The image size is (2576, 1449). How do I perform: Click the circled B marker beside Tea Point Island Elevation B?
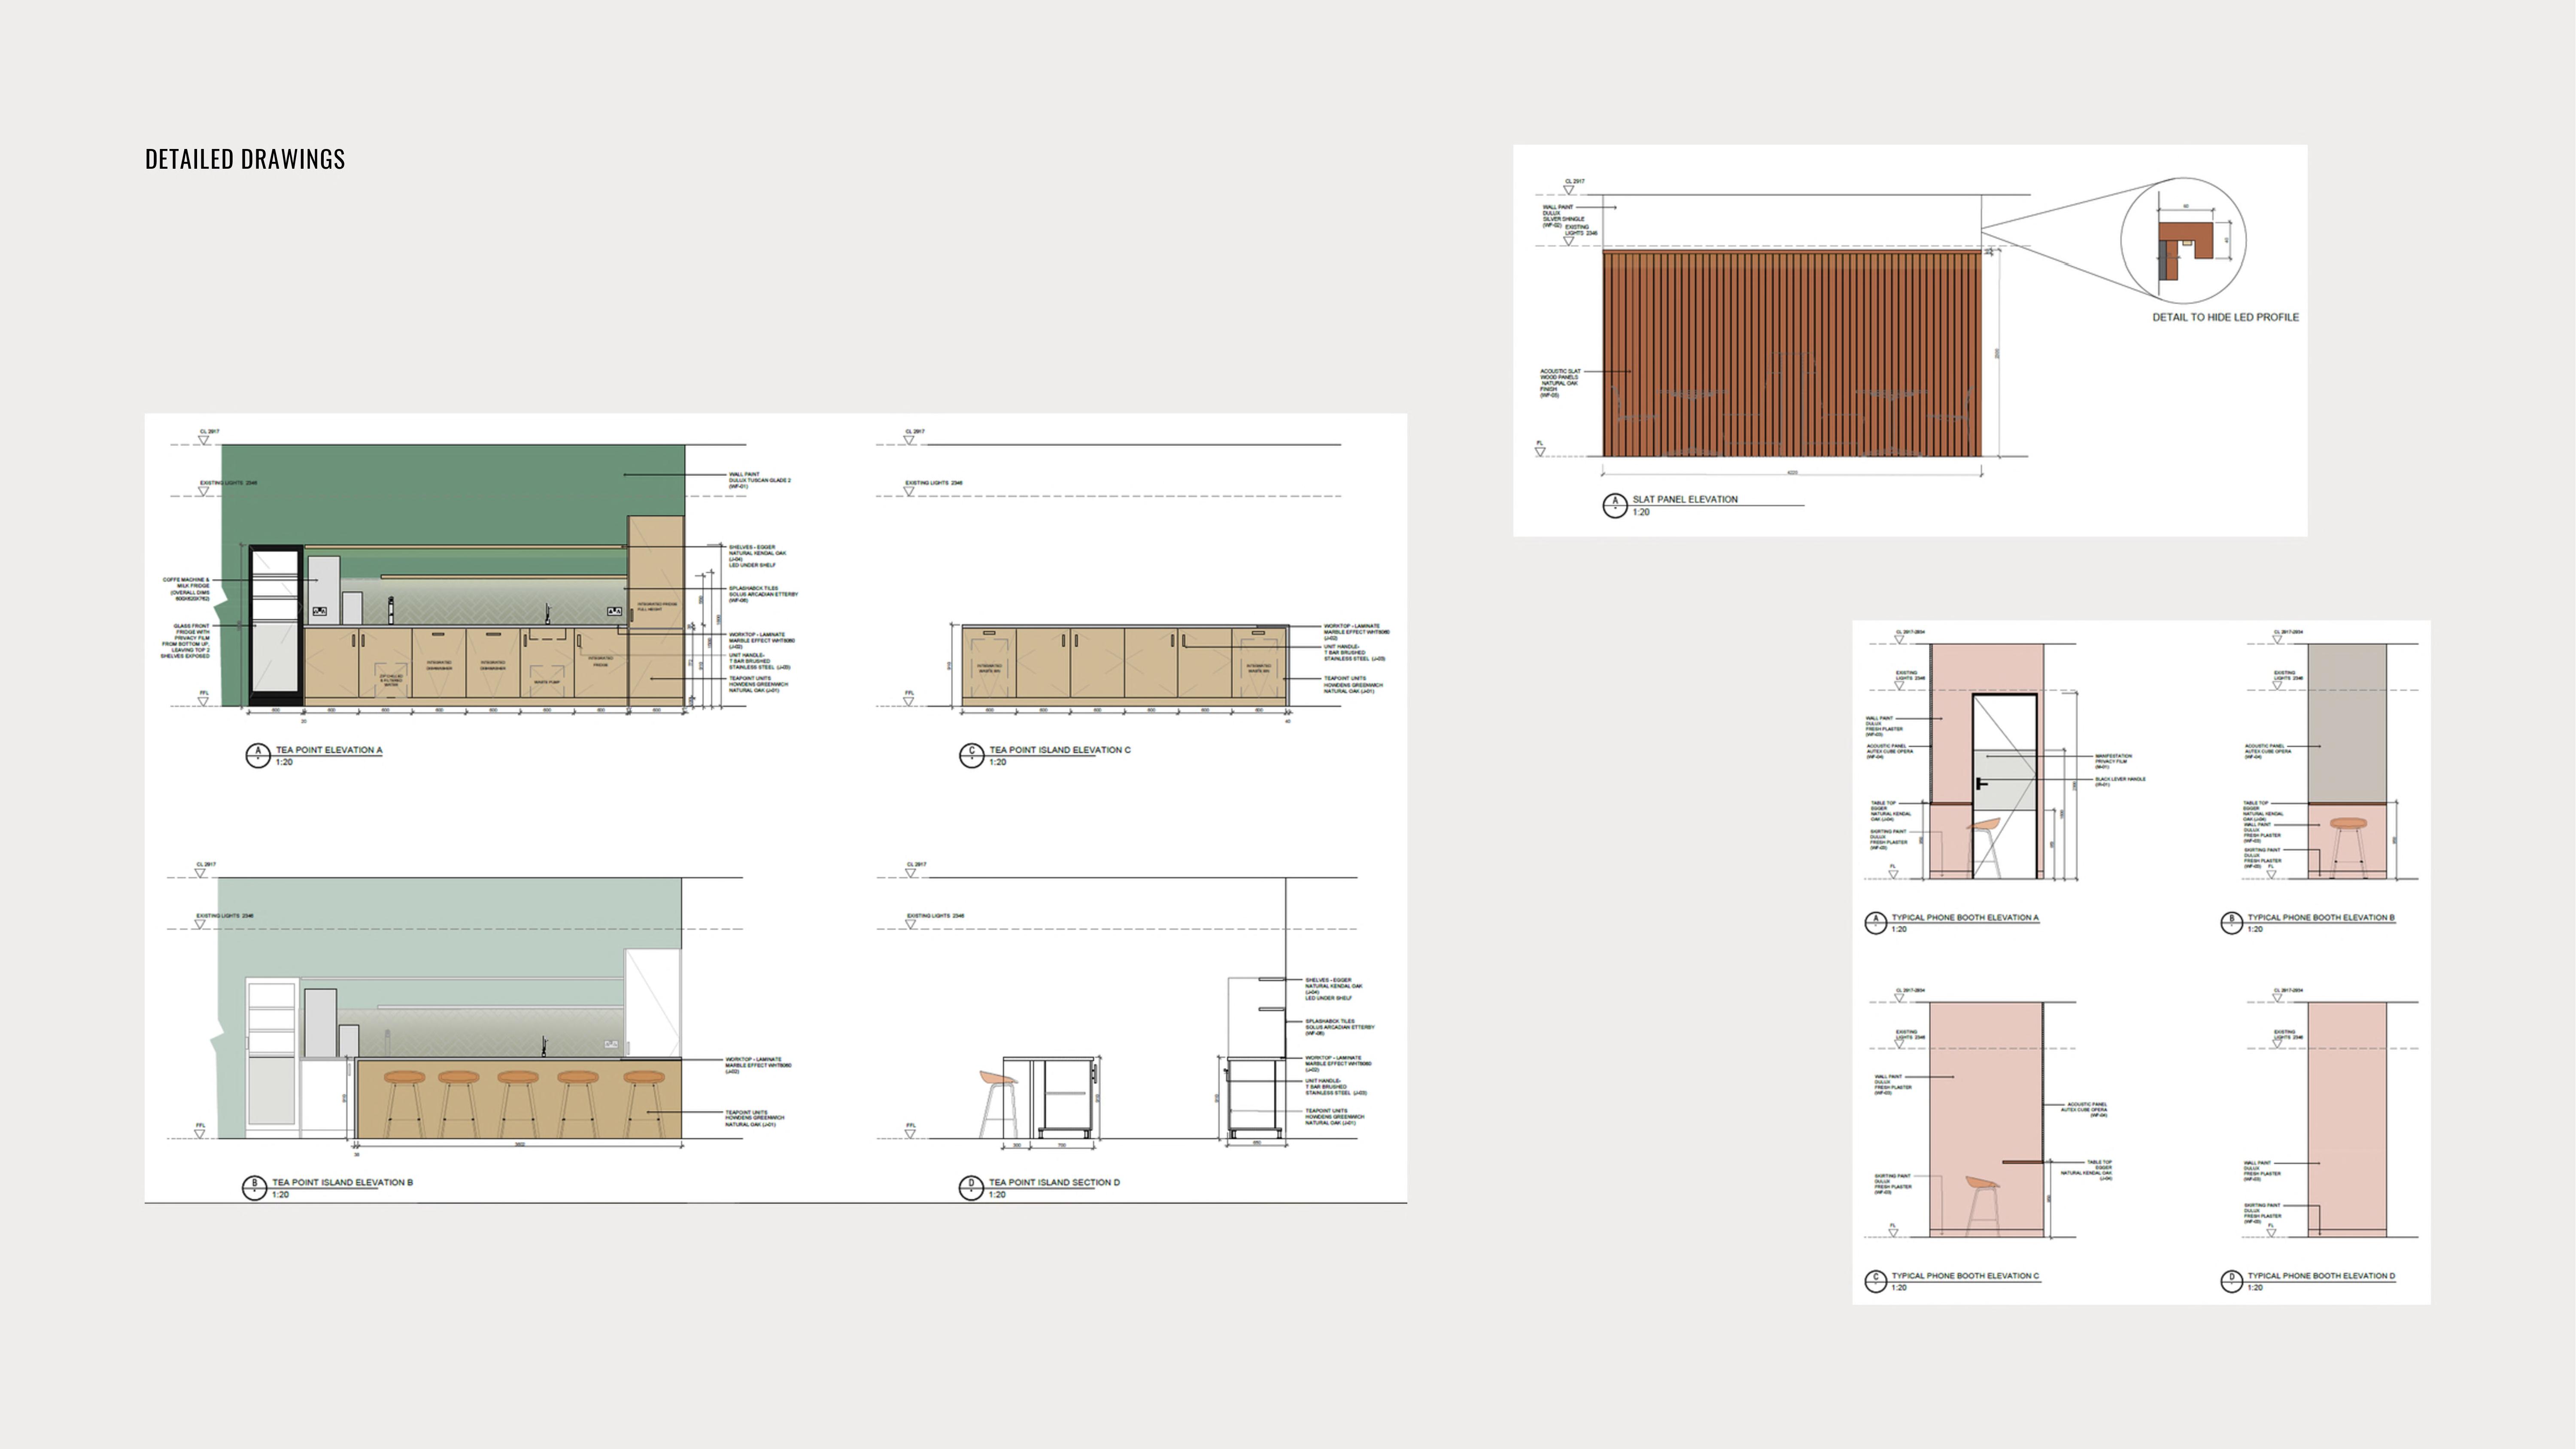[255, 1188]
